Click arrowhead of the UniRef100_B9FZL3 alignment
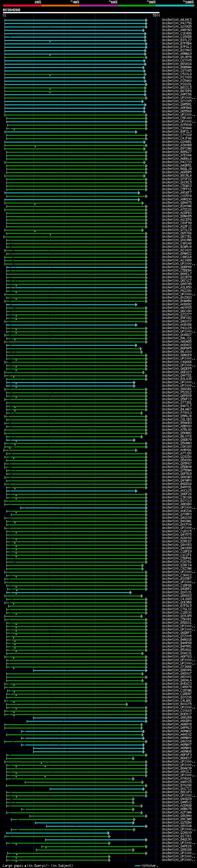 click(136, 132)
